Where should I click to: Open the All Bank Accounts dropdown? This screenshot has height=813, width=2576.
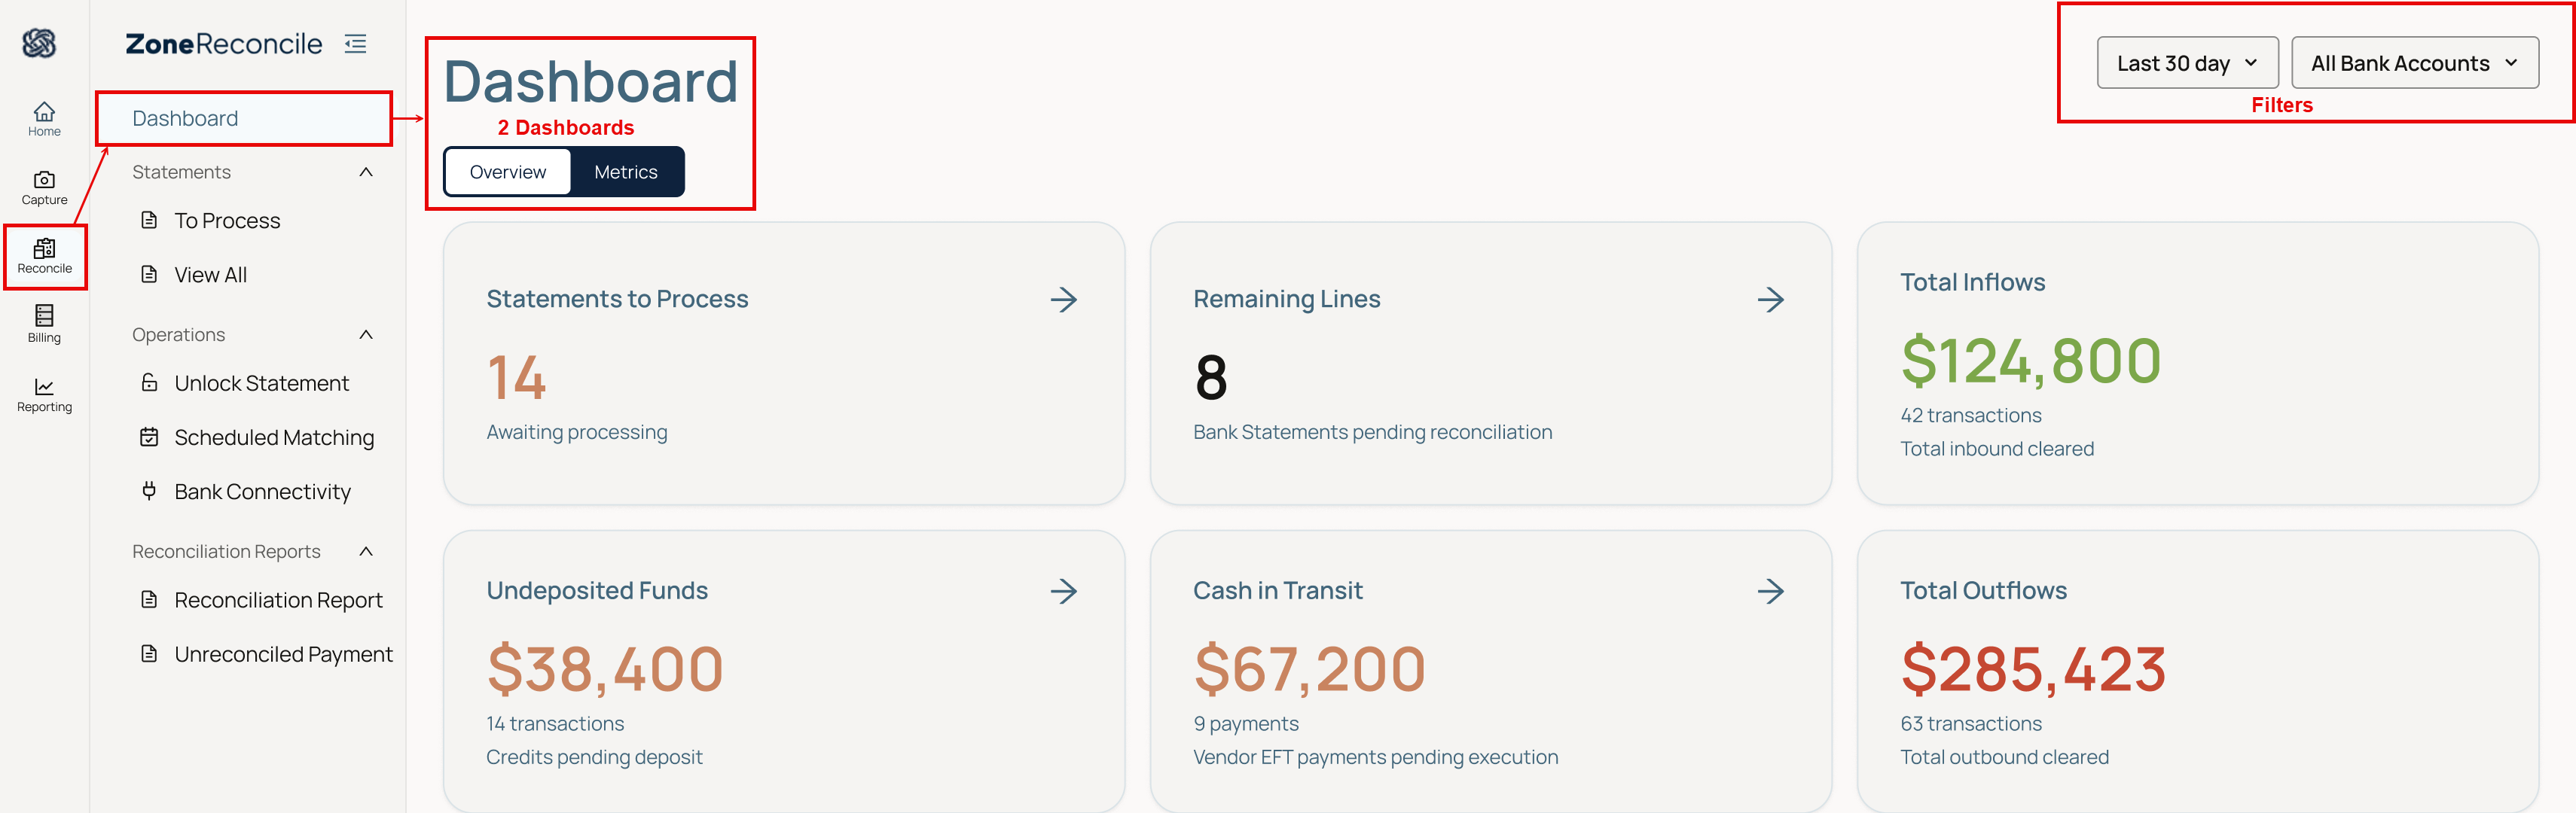[2414, 63]
